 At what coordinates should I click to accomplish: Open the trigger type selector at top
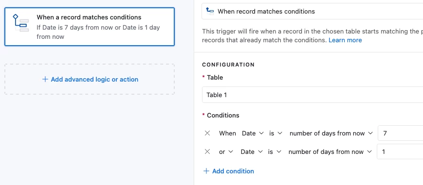[313, 11]
